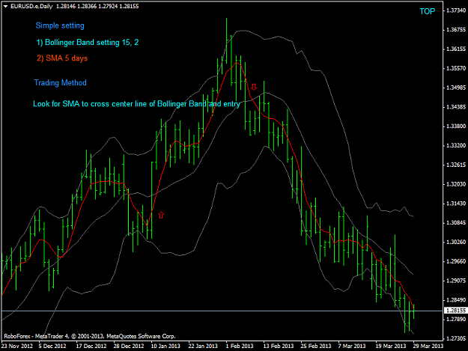This screenshot has width=468, height=351.
Task: Click price scale value 1.32030
Action: point(456,184)
